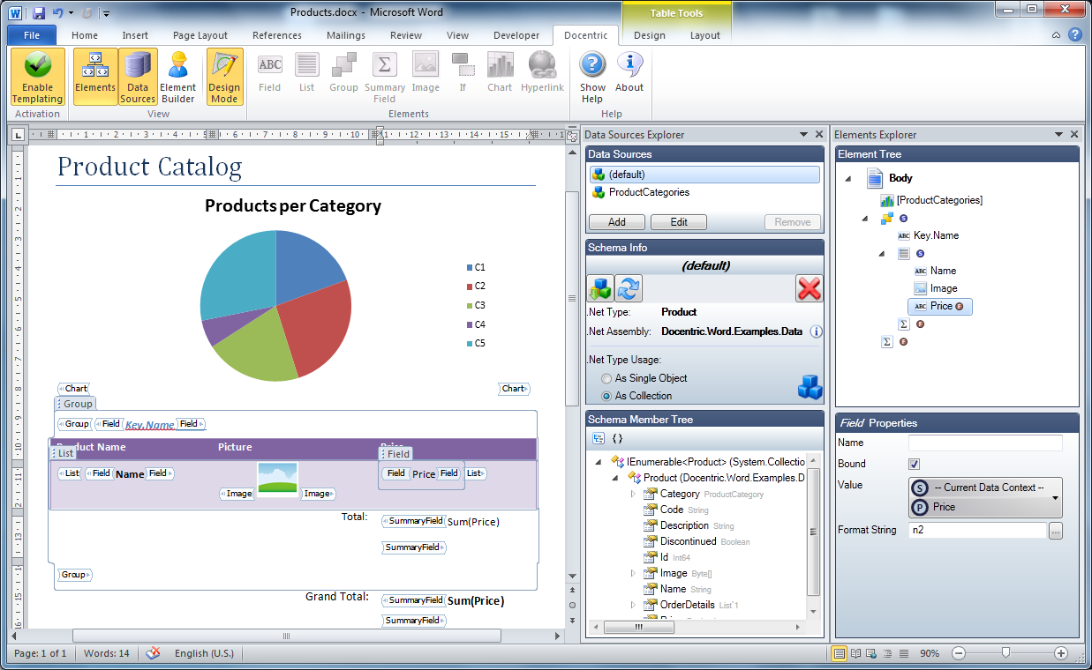
Task: Collapse the Body node in Element Tree
Action: pos(849,178)
